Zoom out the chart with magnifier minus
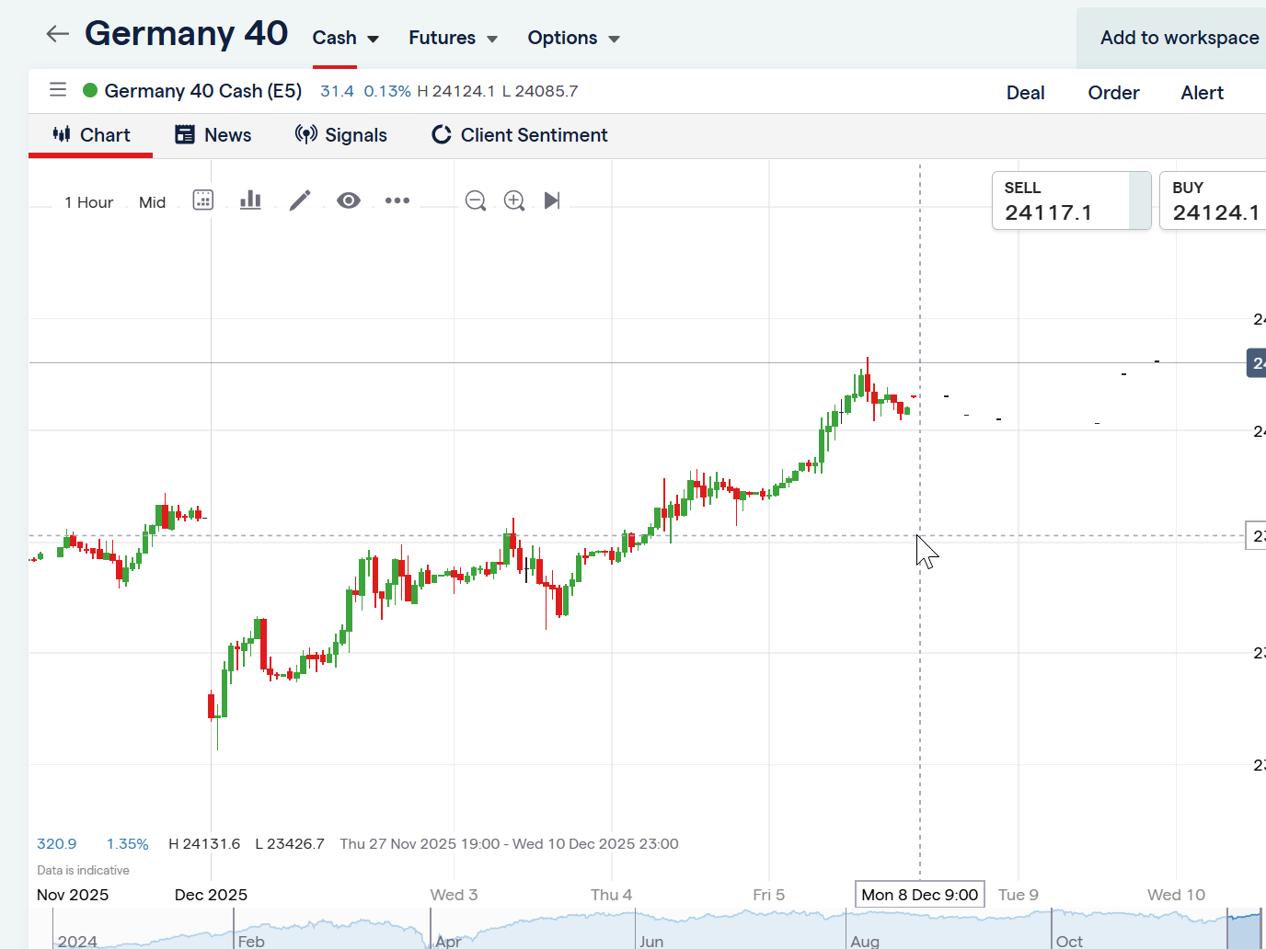The image size is (1266, 949). [x=476, y=200]
